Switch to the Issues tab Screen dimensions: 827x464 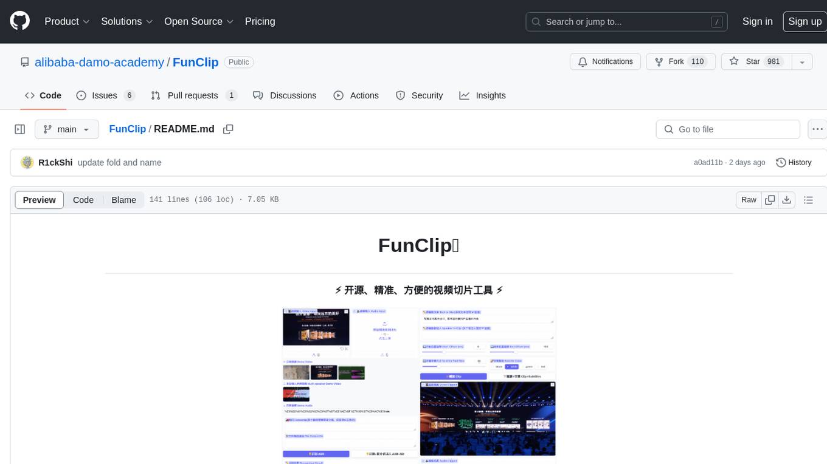pos(105,95)
